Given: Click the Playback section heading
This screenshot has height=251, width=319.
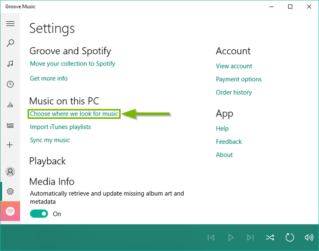Looking at the screenshot, I should (47, 161).
